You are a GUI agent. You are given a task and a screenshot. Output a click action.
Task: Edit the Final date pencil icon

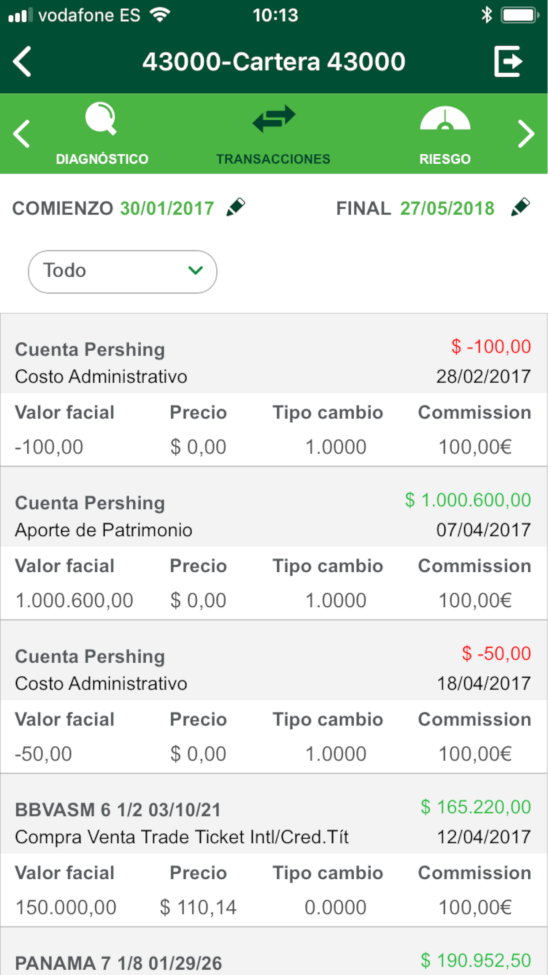pos(520,208)
